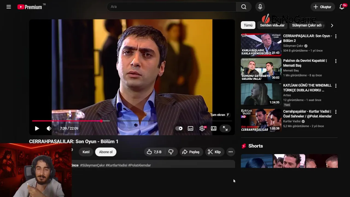Click the Oluştur create button
Image resolution: width=350 pixels, height=197 pixels.
[322, 7]
